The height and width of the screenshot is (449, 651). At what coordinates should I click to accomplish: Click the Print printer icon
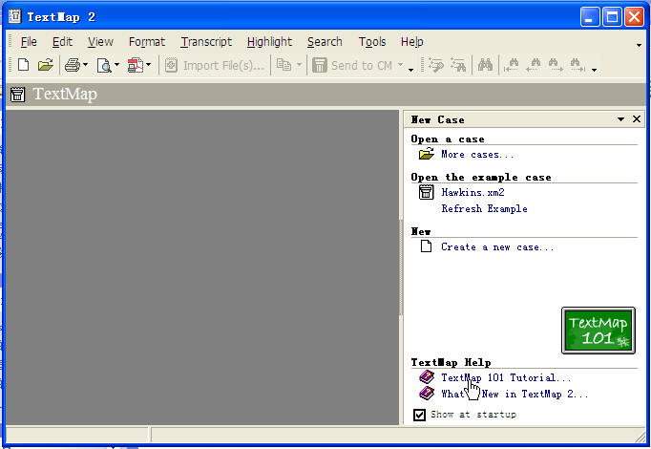tap(73, 65)
